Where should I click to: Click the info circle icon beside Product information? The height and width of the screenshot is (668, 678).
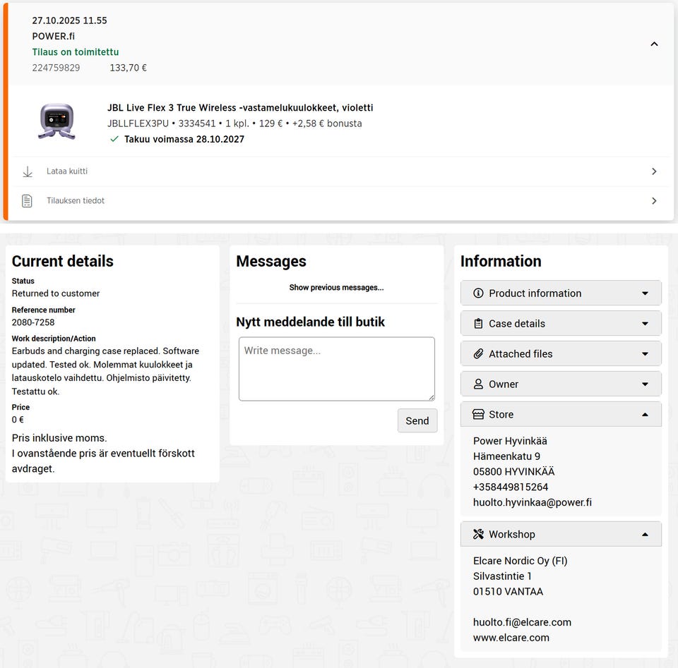[478, 293]
